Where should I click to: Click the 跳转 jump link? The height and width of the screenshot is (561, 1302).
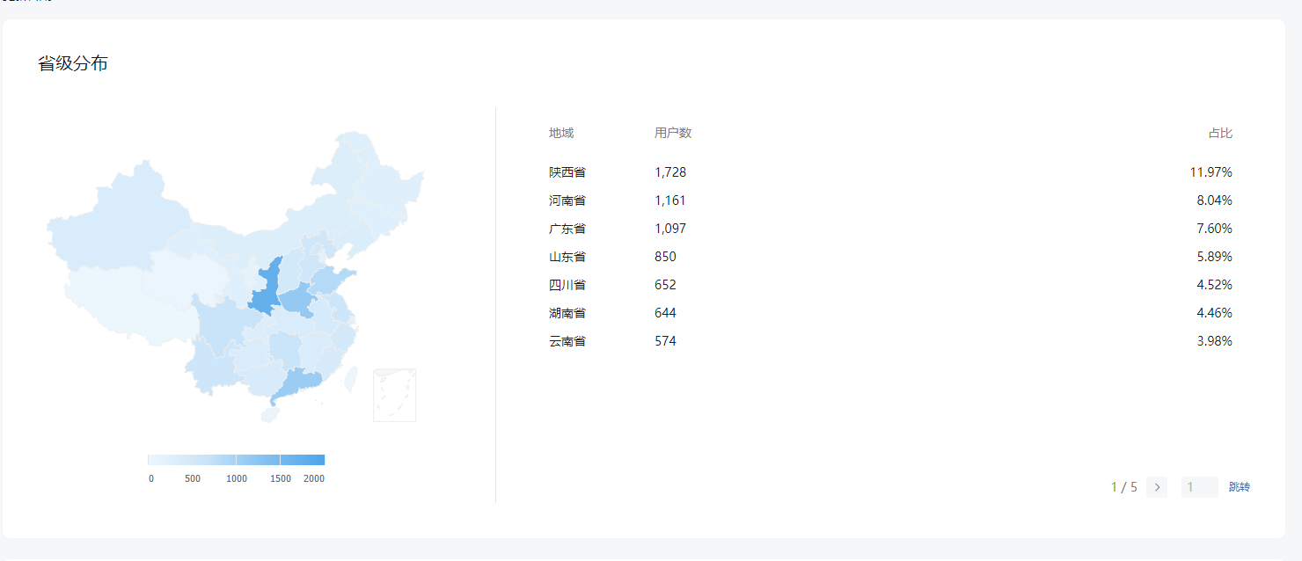point(1240,487)
